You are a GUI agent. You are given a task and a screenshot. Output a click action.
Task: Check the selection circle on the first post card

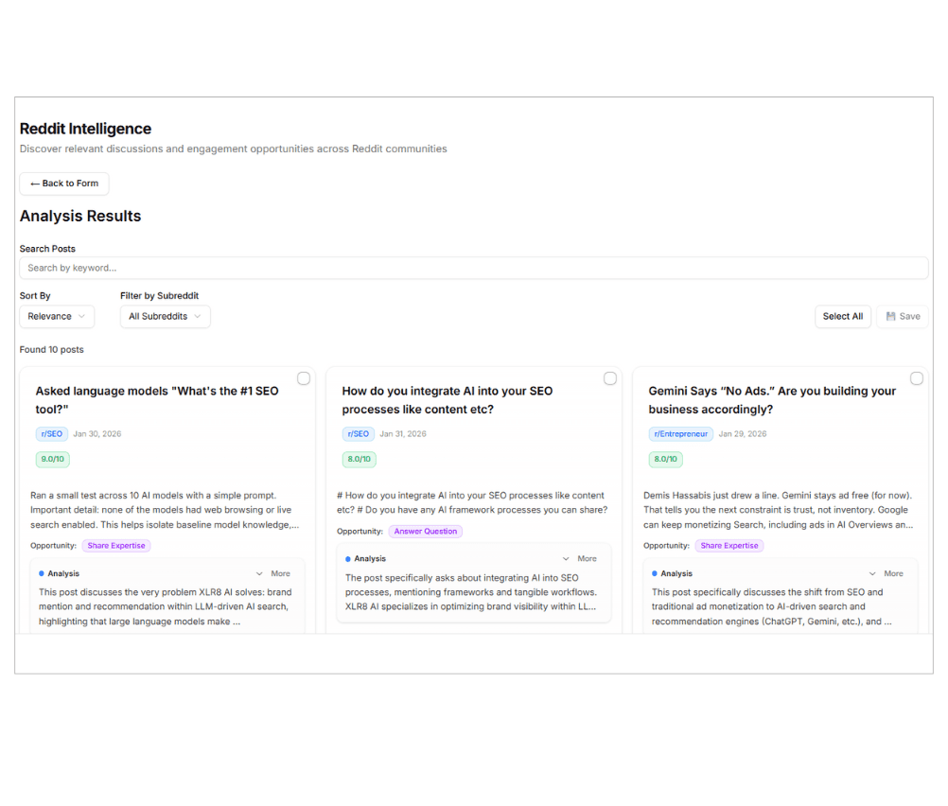(x=303, y=377)
